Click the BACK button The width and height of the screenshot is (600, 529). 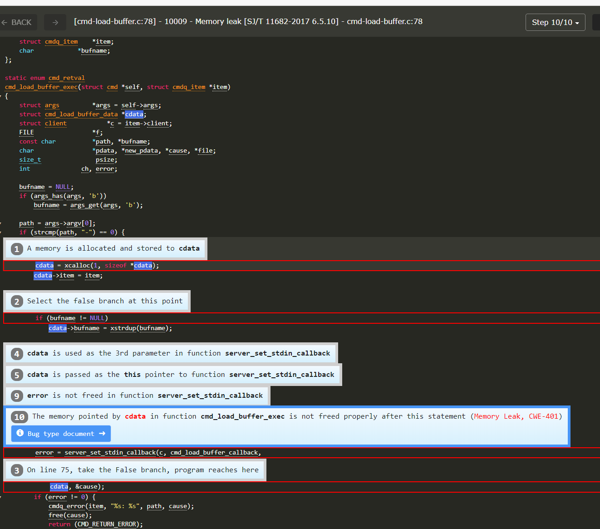(x=19, y=22)
